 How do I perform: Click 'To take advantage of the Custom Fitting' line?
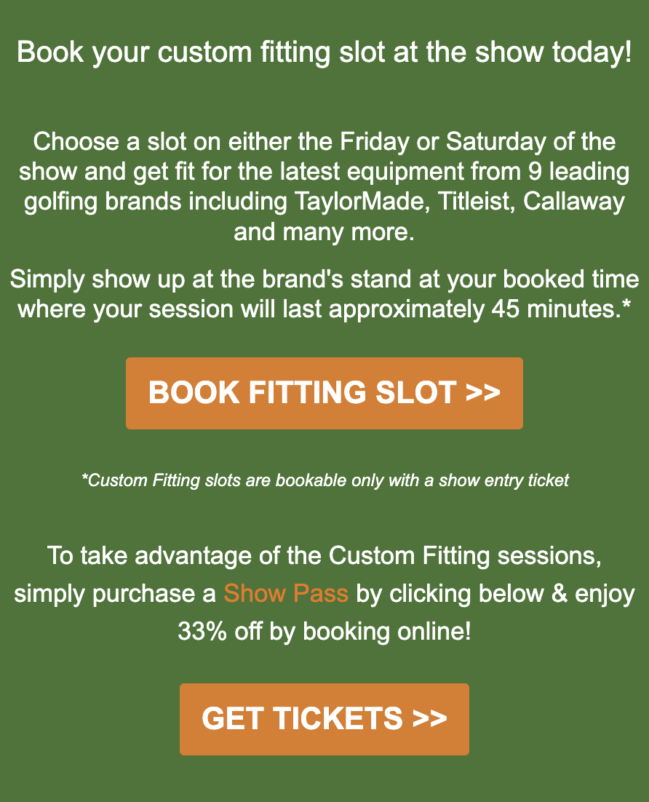point(324,555)
